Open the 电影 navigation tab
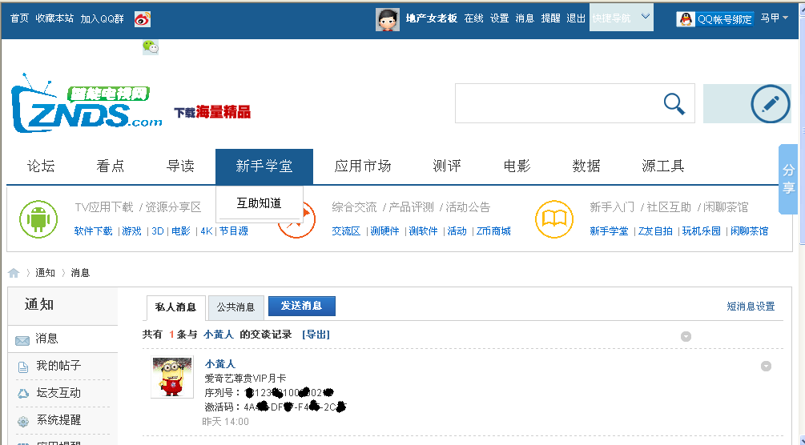 click(517, 166)
